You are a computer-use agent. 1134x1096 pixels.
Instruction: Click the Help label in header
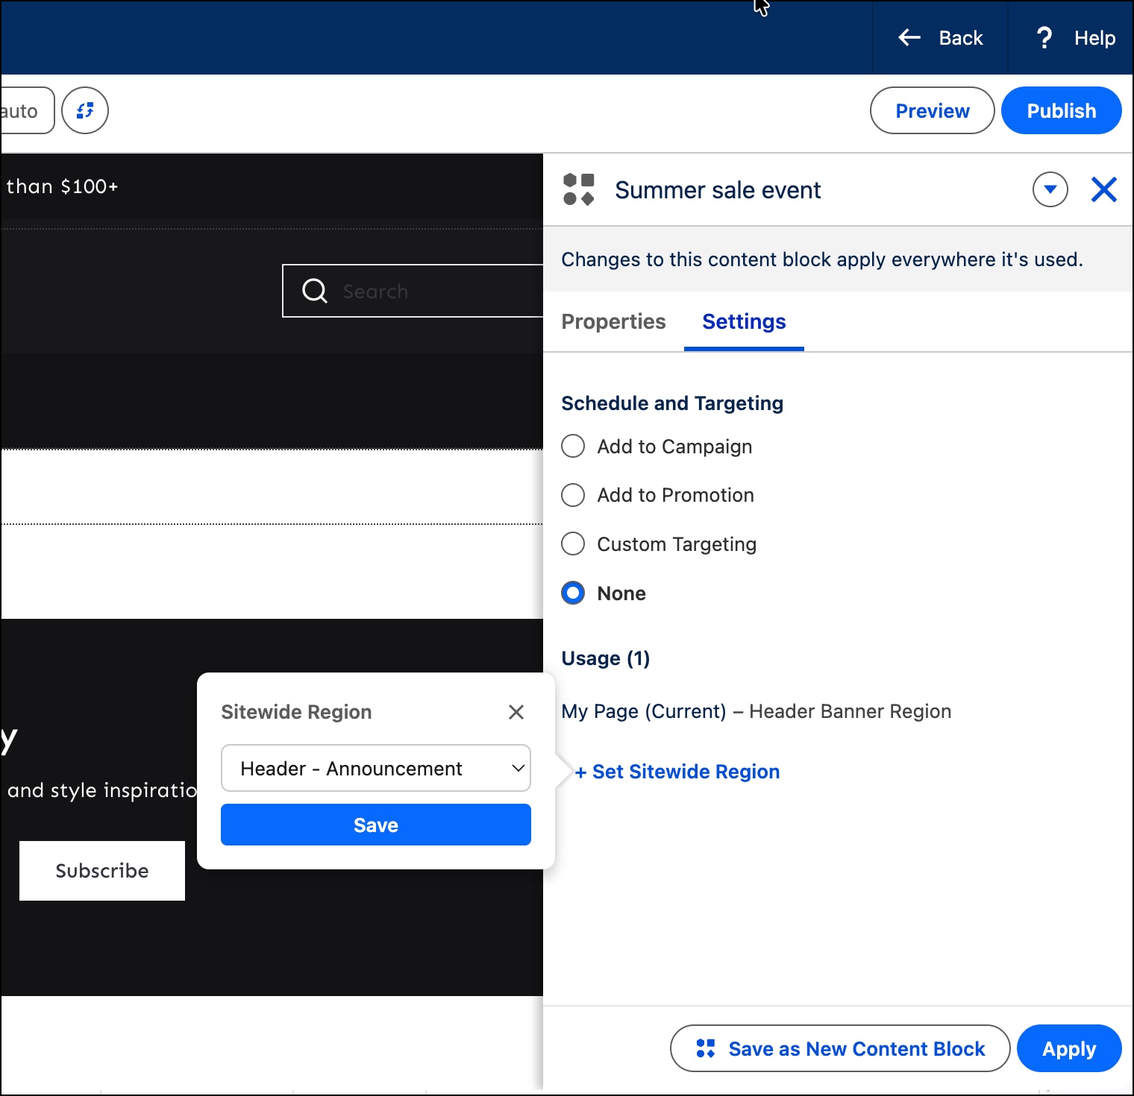1094,38
